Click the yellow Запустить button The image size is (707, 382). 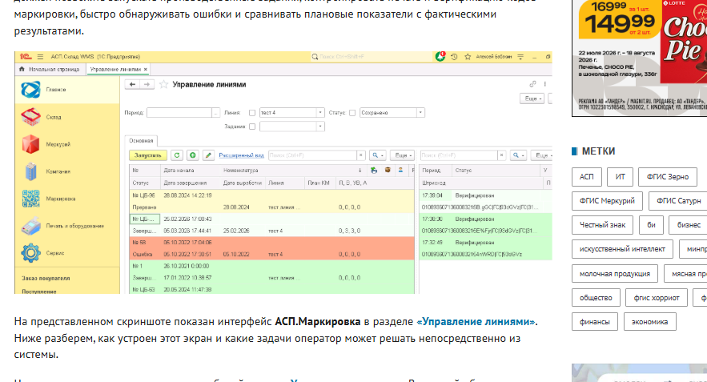pyautogui.click(x=148, y=155)
